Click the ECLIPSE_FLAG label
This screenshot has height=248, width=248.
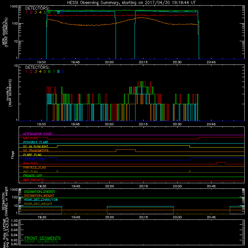(x=34, y=159)
